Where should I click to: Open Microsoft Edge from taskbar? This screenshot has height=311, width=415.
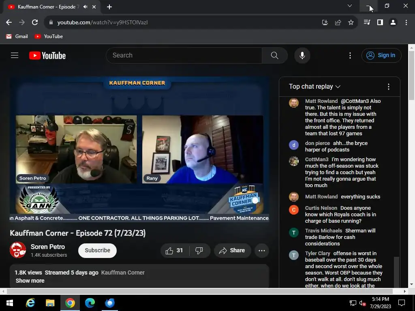coord(90,303)
